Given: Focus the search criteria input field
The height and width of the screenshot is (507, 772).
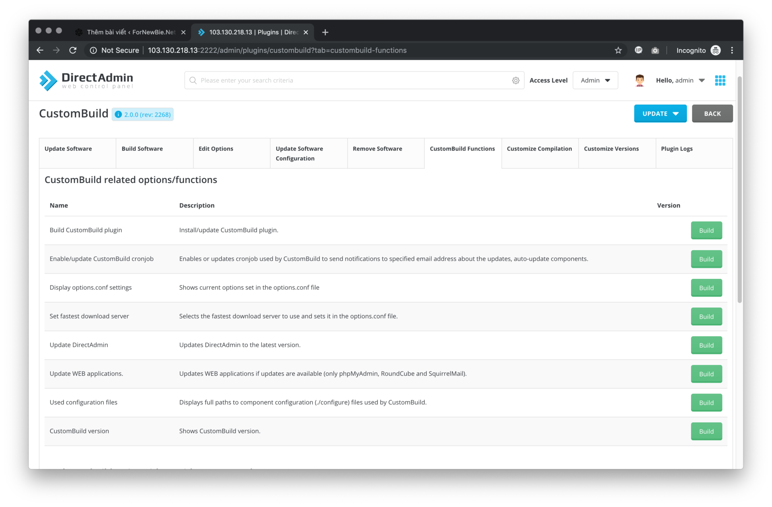Looking at the screenshot, I should (354, 80).
